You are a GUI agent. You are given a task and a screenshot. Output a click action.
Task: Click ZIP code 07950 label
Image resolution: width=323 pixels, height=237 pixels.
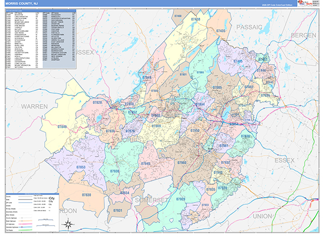[x=195, y=130]
